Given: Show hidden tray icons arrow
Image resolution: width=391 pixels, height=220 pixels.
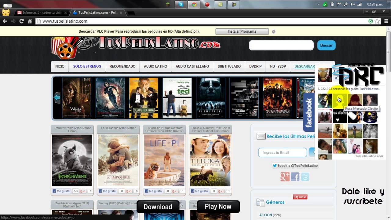Looking at the screenshot, I should click(318, 4).
